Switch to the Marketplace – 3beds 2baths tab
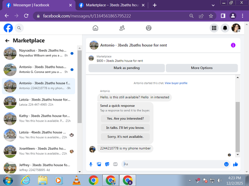 [x=112, y=5]
